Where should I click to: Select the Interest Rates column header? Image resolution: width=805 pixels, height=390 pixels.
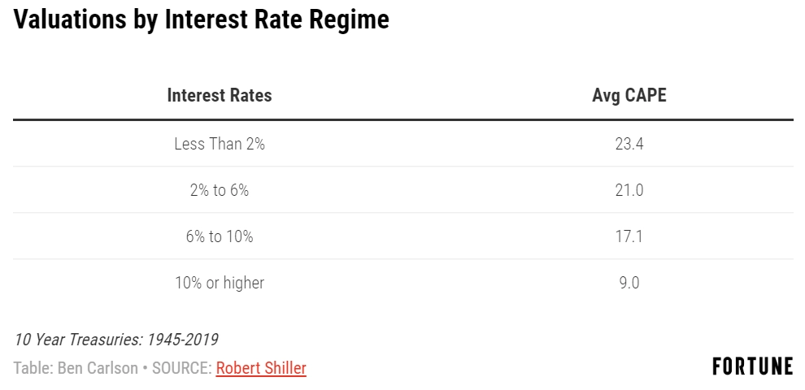pyautogui.click(x=220, y=95)
